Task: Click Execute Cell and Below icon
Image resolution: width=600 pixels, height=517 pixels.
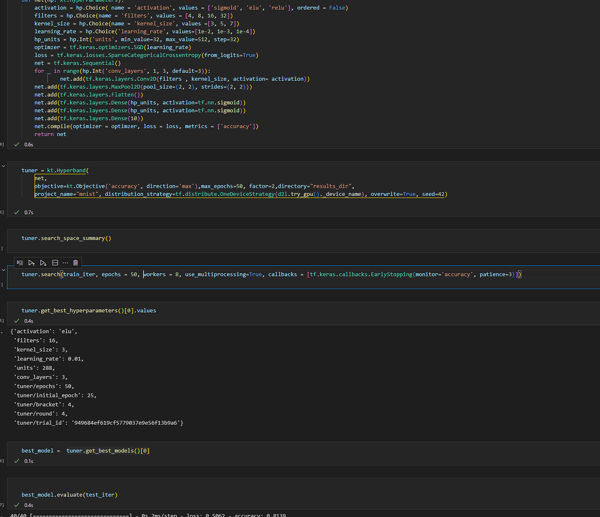Action: 43,263
